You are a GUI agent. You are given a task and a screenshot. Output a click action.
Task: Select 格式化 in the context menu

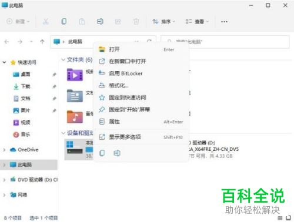tap(141, 85)
